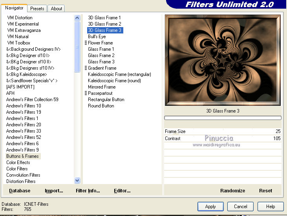Click the category list scroll down arrow
Image resolution: width=287 pixels, height=216 pixels.
pyautogui.click(x=77, y=181)
